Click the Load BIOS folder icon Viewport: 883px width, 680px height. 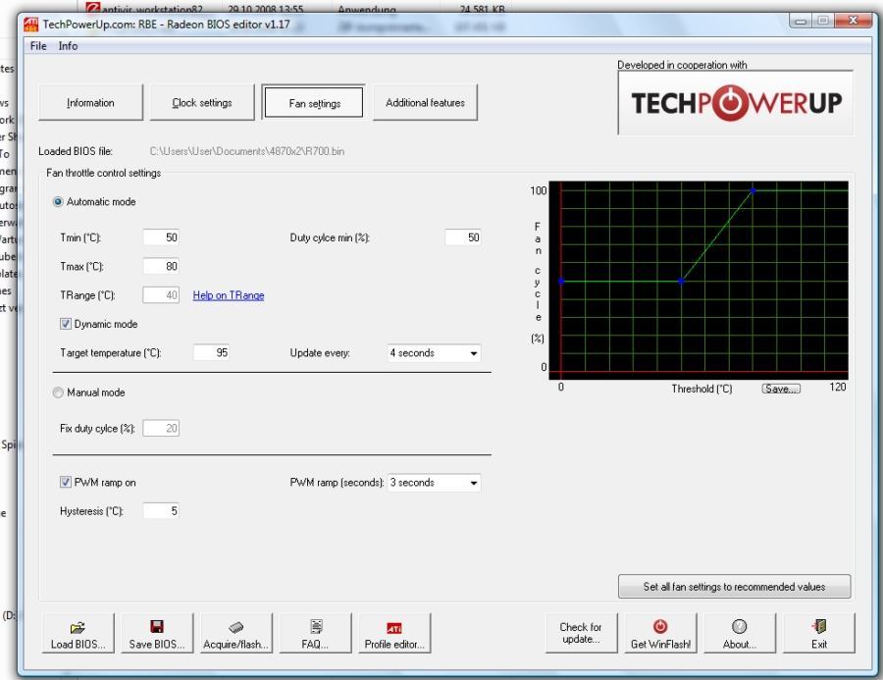pyautogui.click(x=78, y=627)
